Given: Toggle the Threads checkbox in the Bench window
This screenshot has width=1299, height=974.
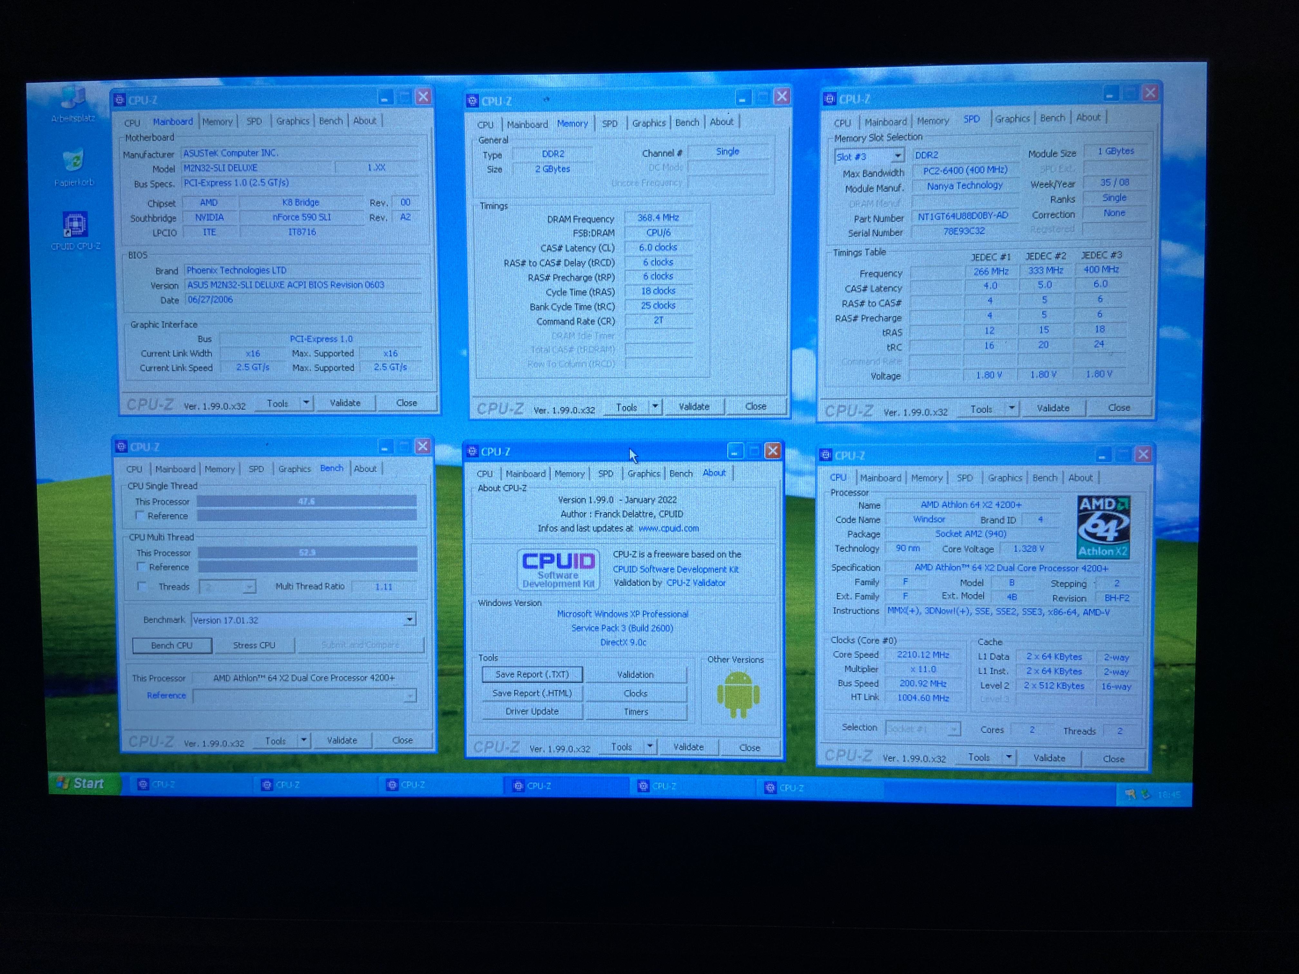Looking at the screenshot, I should click(x=141, y=586).
